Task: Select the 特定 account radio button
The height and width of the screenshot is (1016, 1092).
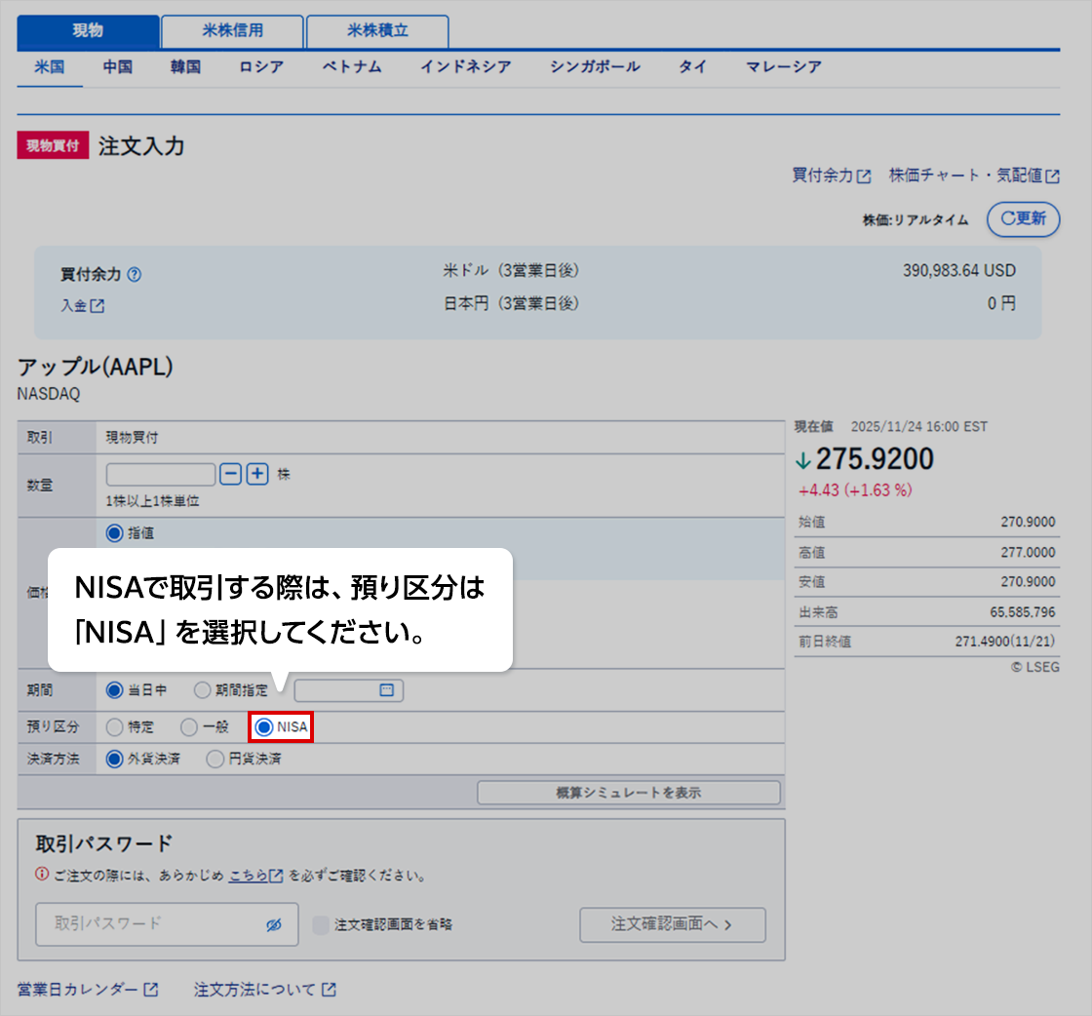Action: tap(115, 727)
